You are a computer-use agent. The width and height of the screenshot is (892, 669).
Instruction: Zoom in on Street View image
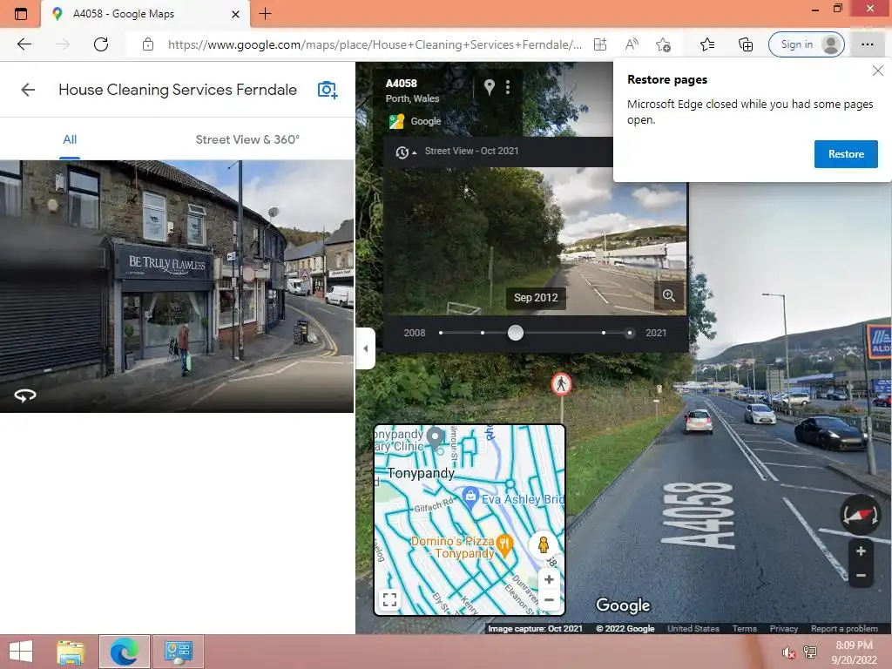pyautogui.click(x=861, y=551)
